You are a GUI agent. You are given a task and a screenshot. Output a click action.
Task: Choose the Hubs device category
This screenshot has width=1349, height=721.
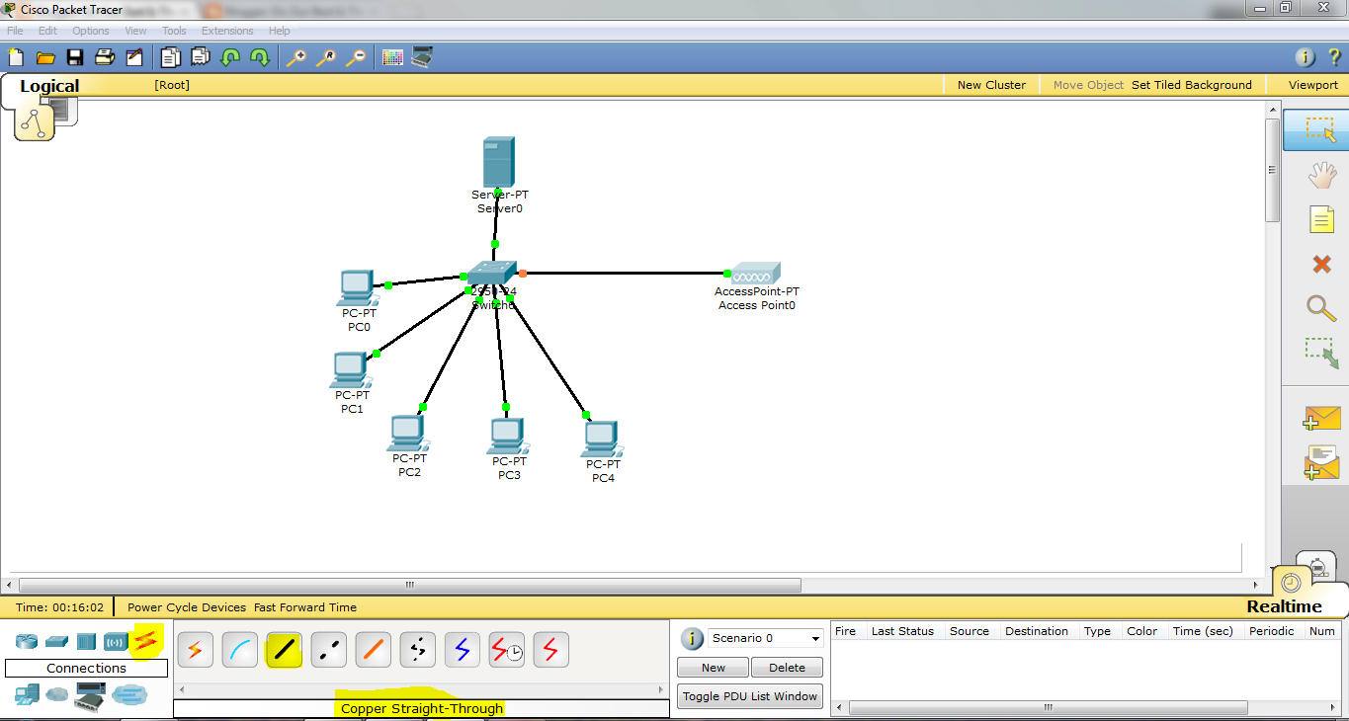[x=86, y=642]
